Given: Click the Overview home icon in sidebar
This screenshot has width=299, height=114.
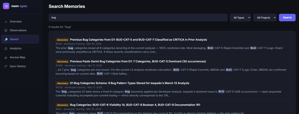Looking at the screenshot, I should click(6, 22).
